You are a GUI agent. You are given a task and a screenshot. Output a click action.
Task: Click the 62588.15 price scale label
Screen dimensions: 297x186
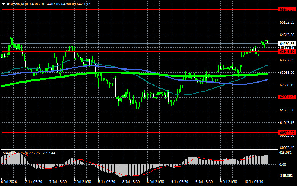(287, 85)
